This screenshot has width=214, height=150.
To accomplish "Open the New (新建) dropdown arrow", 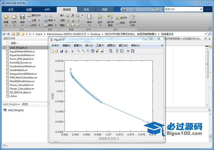I will click(x=6, y=25).
